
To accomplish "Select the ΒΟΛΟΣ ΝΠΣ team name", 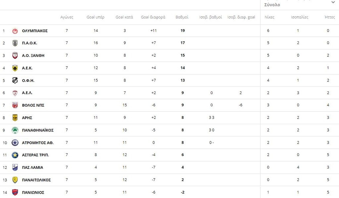I will click(33, 105).
